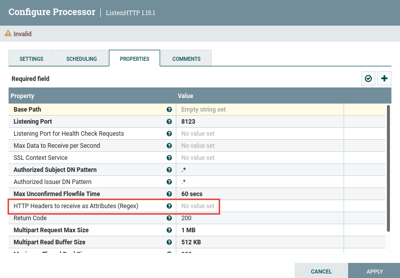Add a new property with plus icon

coord(385,78)
